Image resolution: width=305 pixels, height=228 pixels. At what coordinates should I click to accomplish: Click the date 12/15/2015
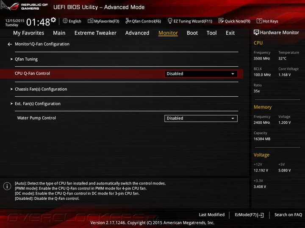pos(15,21)
